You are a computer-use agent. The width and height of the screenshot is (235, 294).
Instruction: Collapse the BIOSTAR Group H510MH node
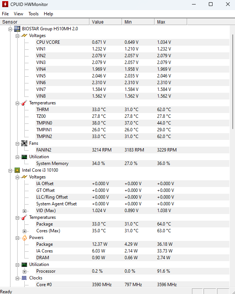click(10, 29)
